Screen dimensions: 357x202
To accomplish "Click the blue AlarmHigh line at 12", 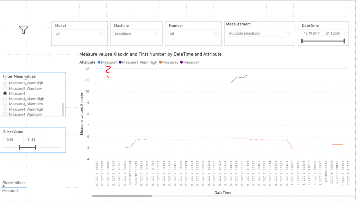I will click(x=223, y=69).
